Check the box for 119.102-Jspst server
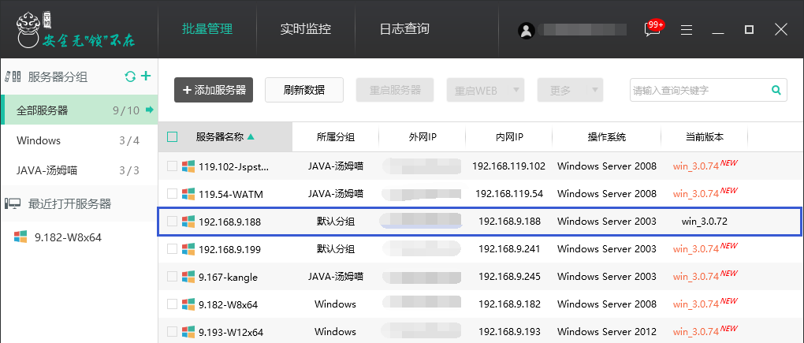804x343 pixels. 173,166
